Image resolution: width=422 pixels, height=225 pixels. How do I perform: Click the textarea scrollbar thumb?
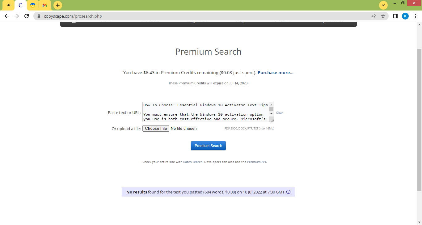point(272,109)
